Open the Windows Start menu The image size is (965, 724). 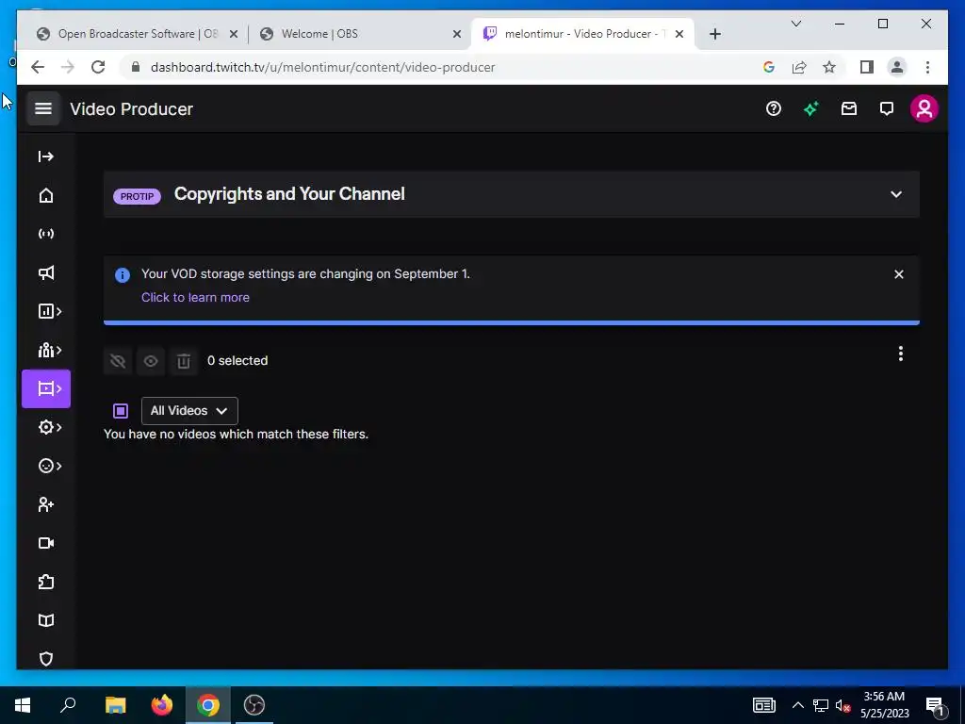click(23, 705)
